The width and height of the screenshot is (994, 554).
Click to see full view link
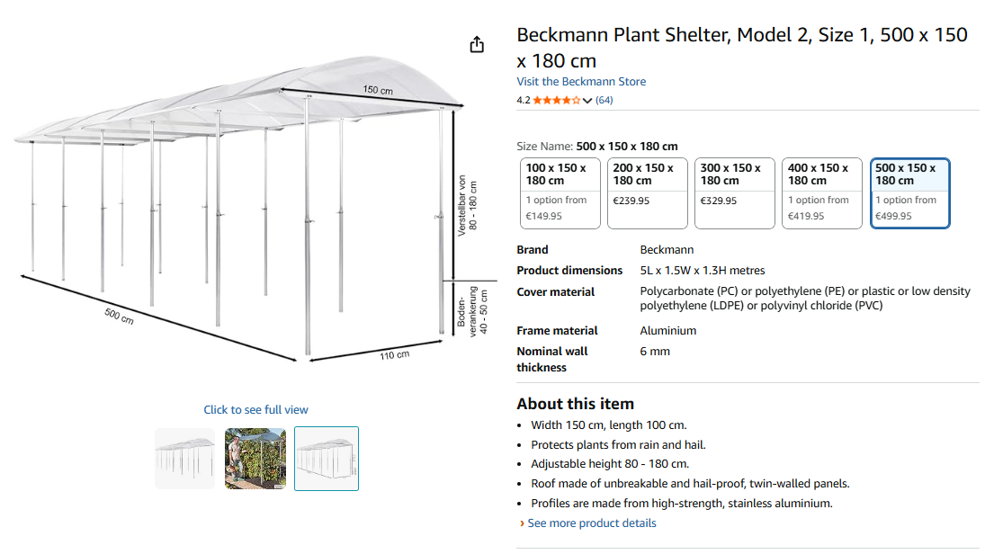pyautogui.click(x=255, y=409)
